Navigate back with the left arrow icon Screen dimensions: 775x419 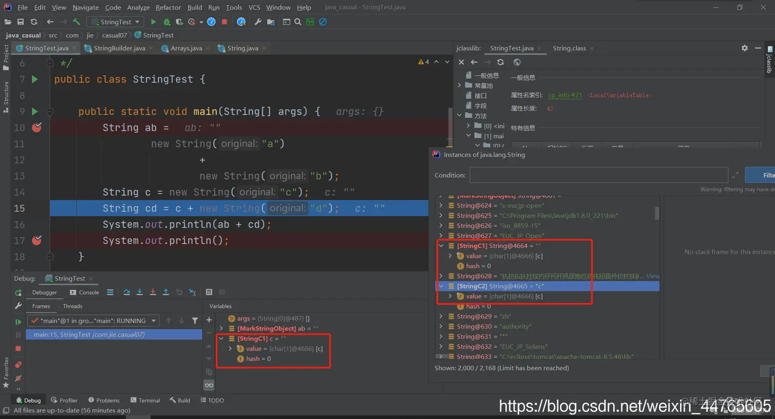(50, 22)
